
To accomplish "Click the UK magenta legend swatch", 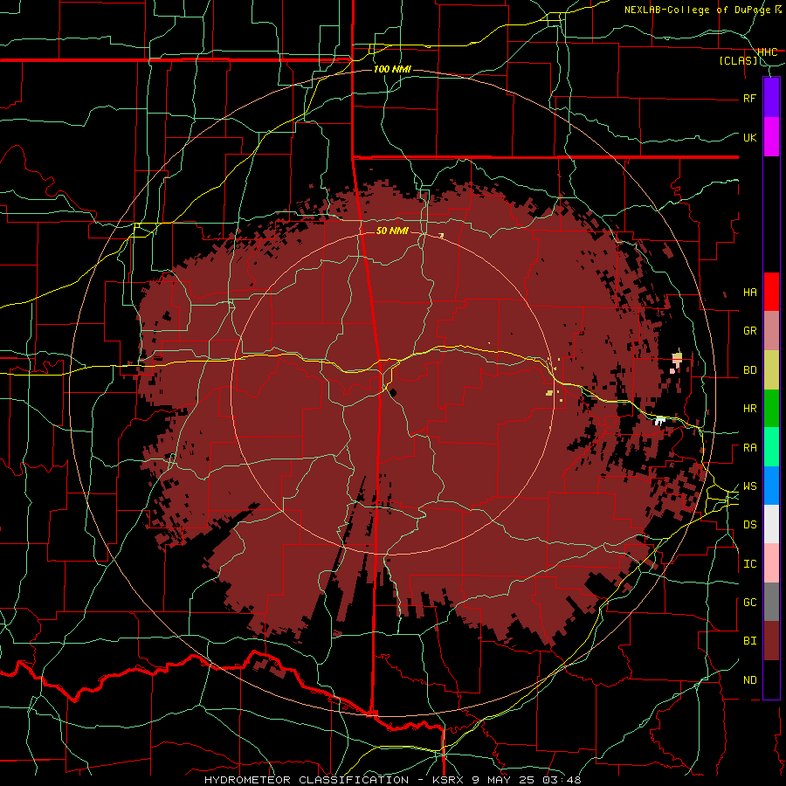I will tap(771, 137).
